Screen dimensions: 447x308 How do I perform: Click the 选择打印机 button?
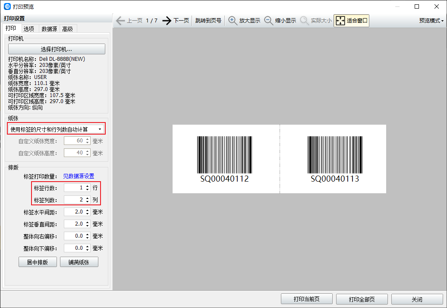click(57, 49)
